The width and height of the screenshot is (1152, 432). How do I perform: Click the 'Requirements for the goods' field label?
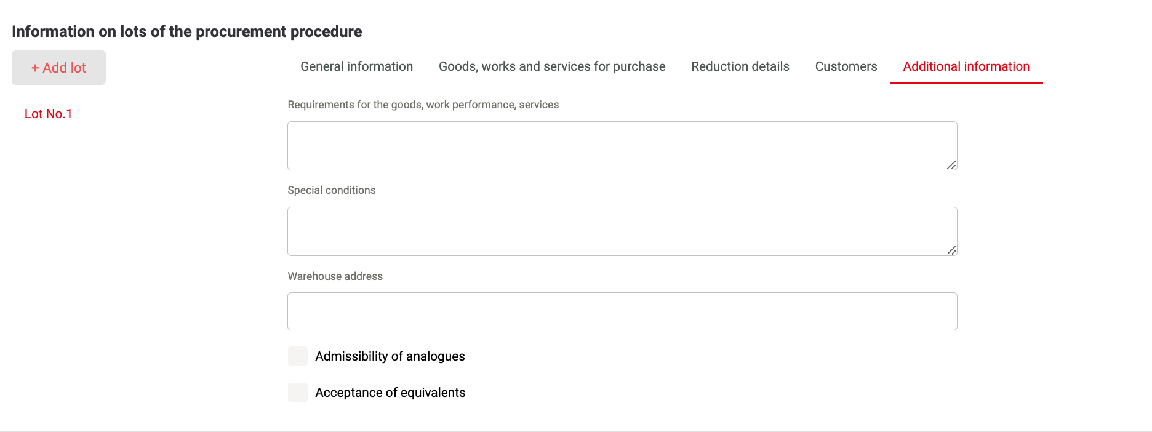coord(423,105)
